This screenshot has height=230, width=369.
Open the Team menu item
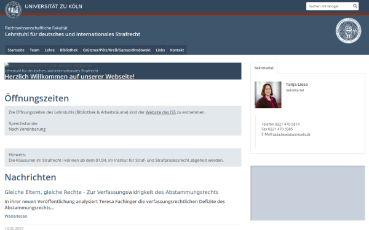pos(34,50)
